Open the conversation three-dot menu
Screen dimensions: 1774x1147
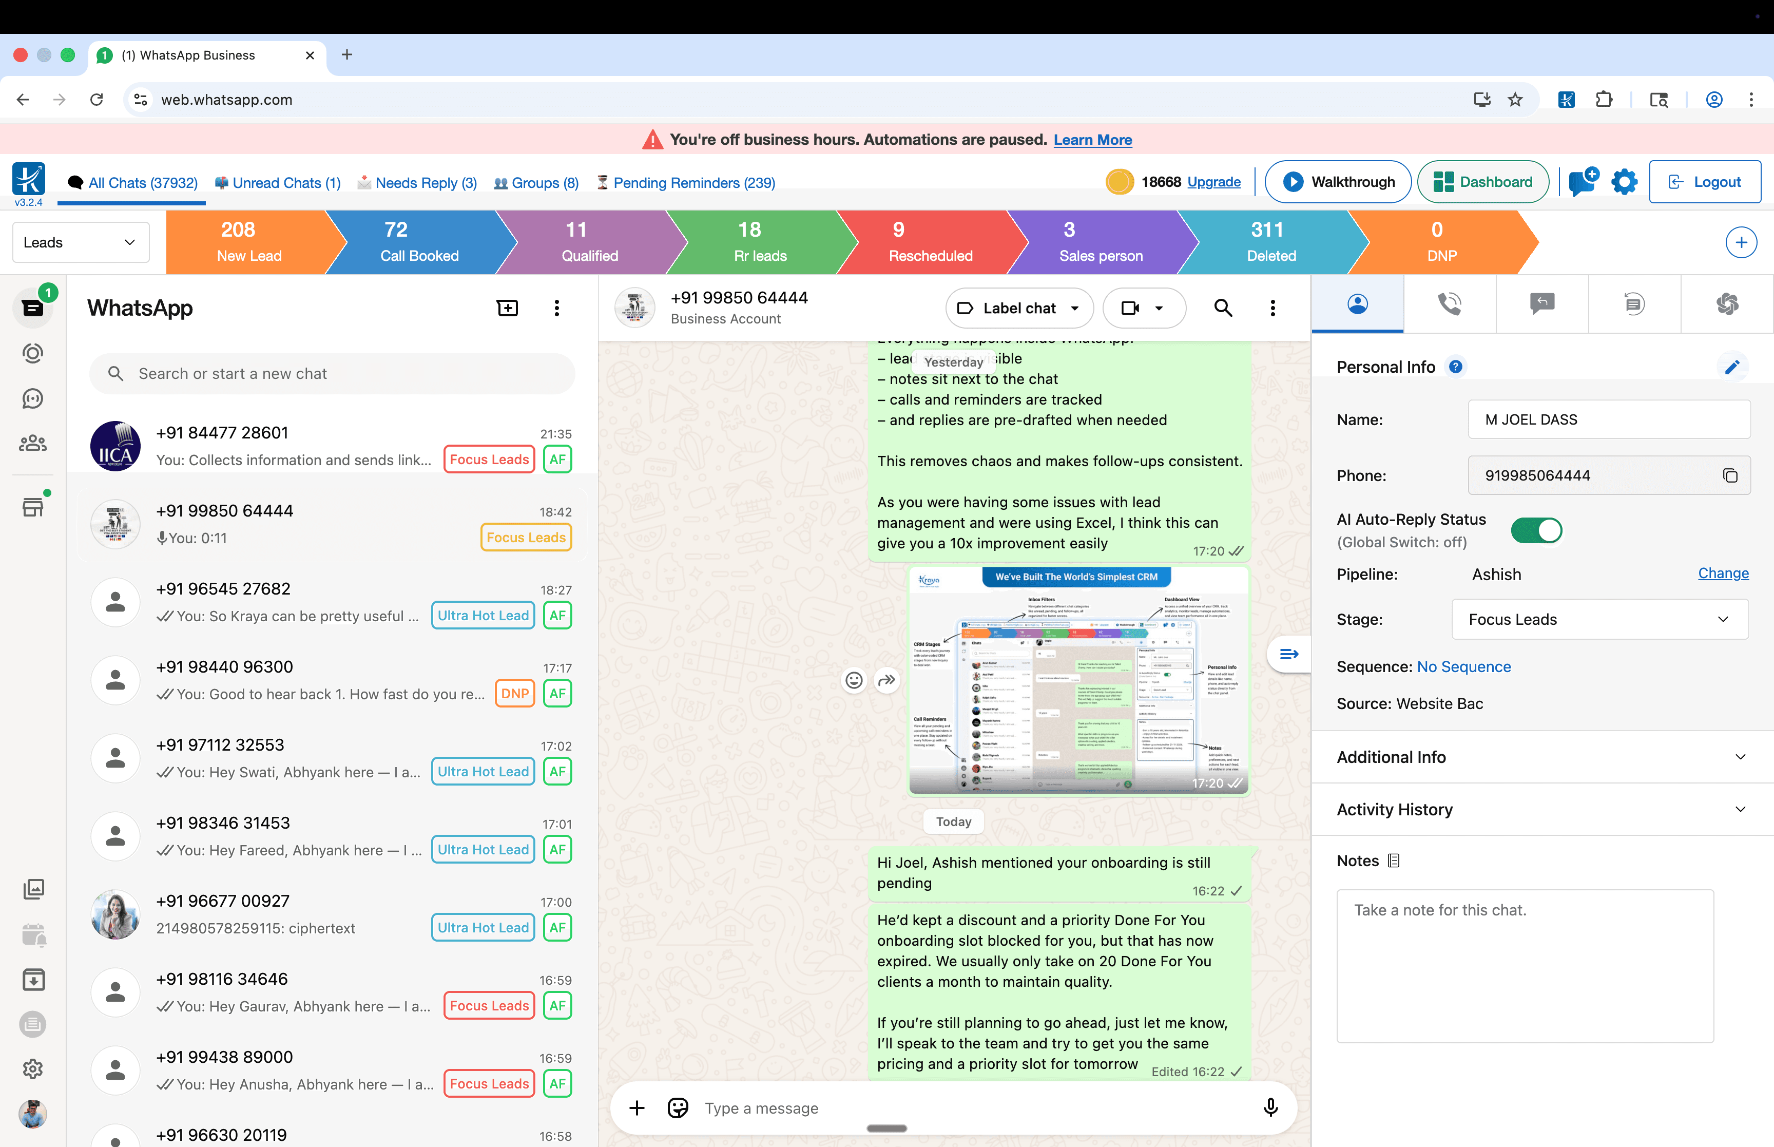1272,308
